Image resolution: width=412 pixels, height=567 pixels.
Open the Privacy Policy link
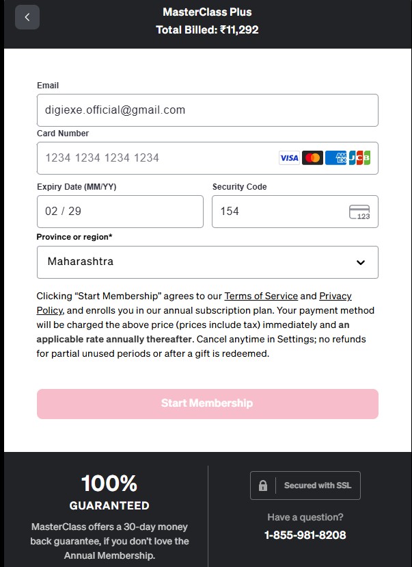335,296
